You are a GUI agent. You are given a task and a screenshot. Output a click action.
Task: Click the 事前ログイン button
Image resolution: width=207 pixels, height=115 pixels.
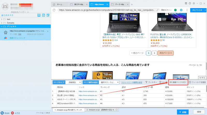(166, 10)
